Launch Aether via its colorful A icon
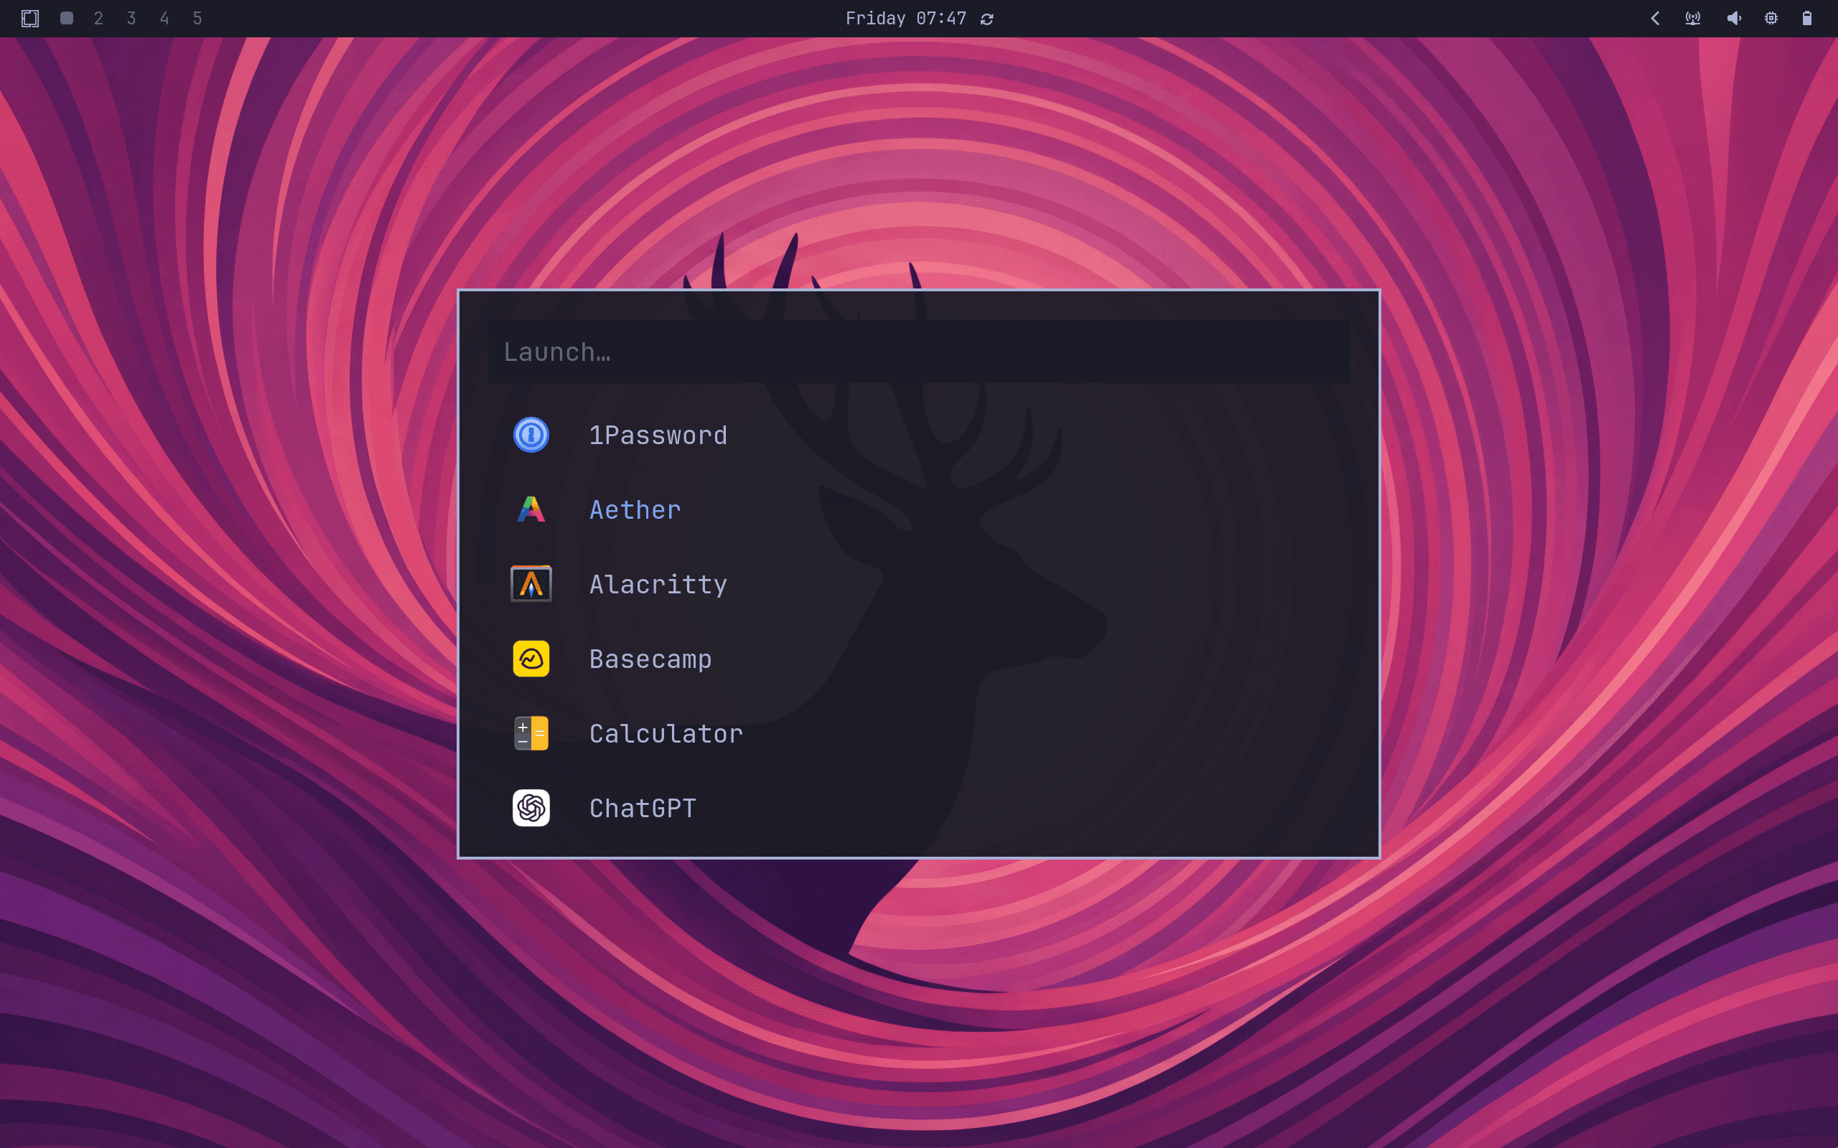 (531, 509)
